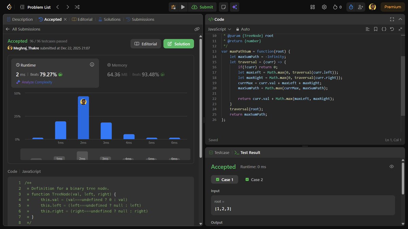Image resolution: width=408 pixels, height=229 pixels.
Task: Start the stopwatch timer
Action: tap(351, 7)
